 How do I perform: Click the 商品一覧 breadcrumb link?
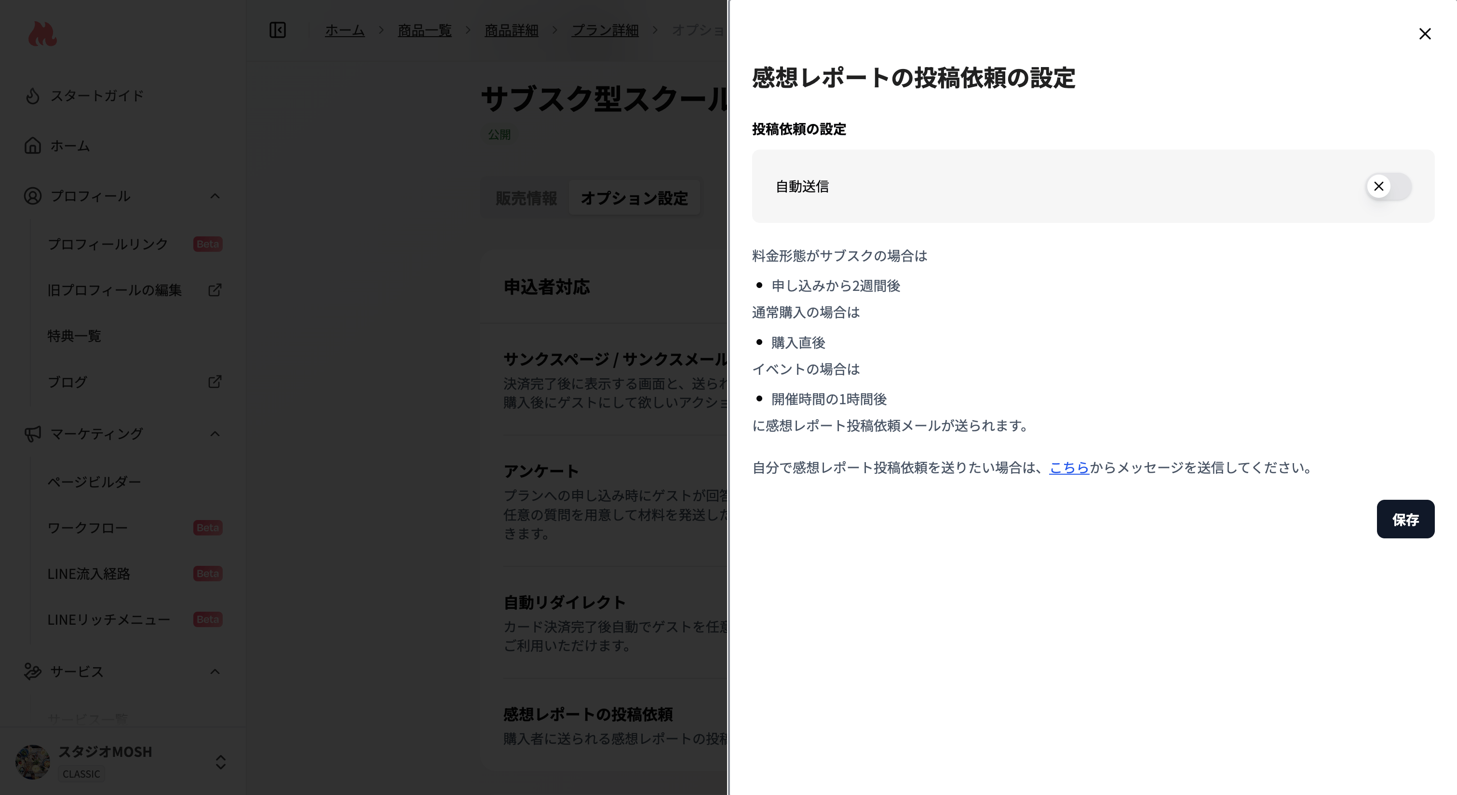[x=424, y=30]
